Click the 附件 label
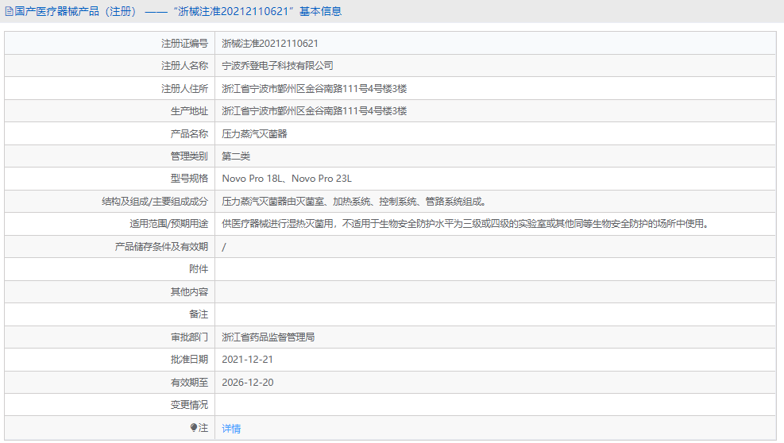 tap(199, 269)
